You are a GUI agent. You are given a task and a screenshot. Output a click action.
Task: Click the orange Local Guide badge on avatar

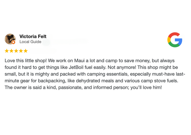[x=13, y=42]
